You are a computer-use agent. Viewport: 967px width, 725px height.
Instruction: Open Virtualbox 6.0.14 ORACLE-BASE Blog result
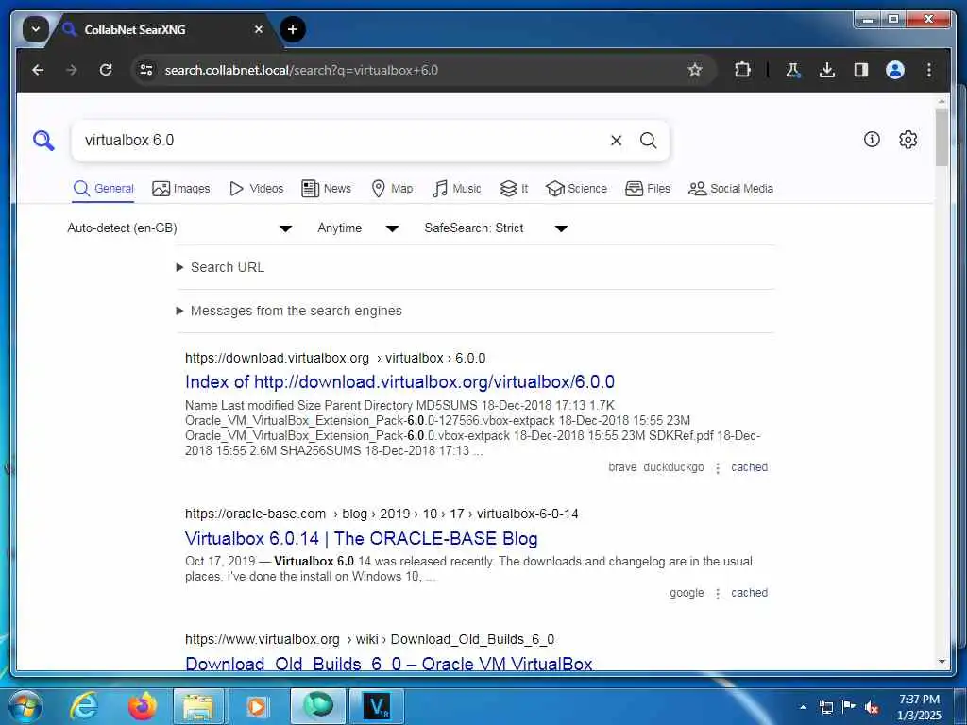pyautogui.click(x=362, y=539)
